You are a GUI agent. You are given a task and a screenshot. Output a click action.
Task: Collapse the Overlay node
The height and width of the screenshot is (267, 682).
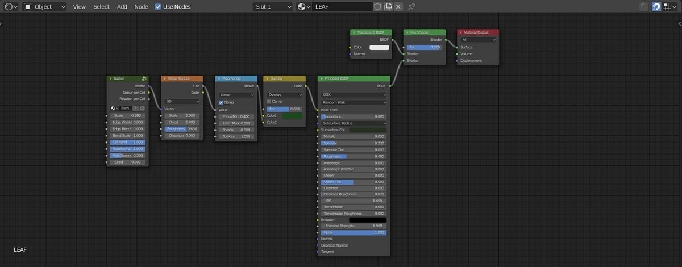267,78
